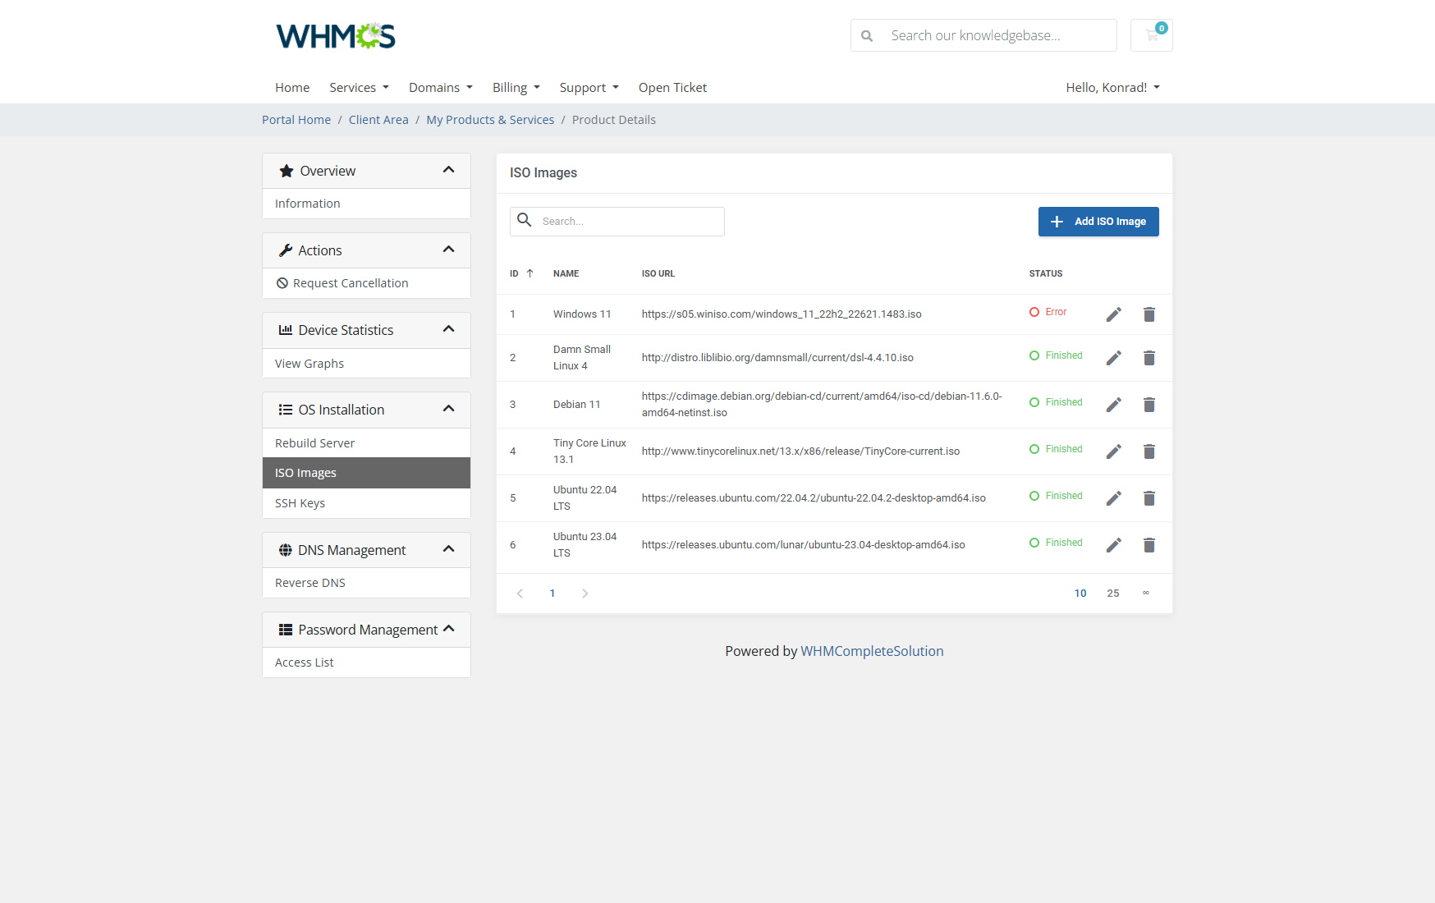Show 25 results per page
1435x903 pixels.
tap(1113, 593)
